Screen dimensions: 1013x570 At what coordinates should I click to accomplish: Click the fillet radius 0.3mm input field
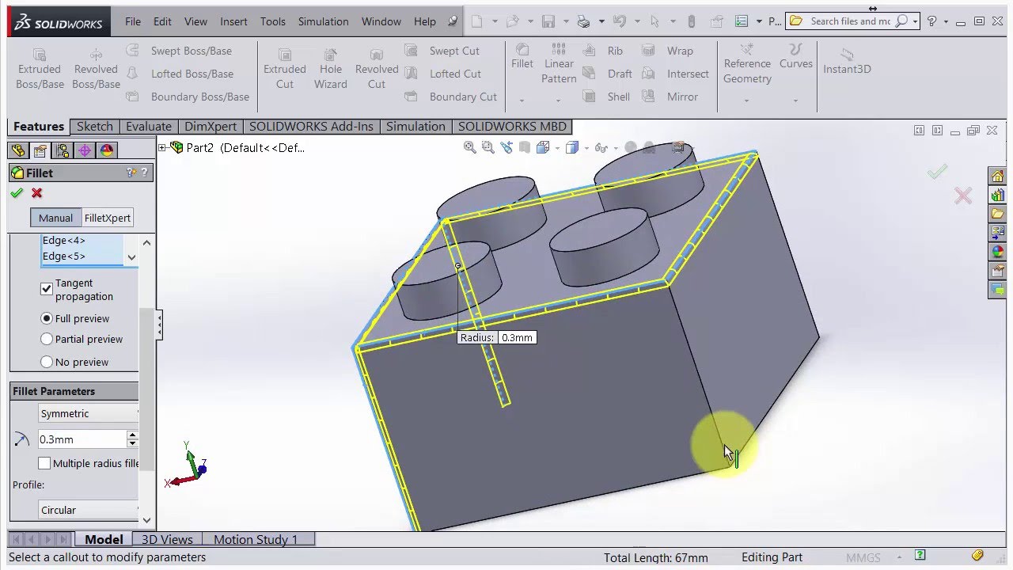point(82,439)
